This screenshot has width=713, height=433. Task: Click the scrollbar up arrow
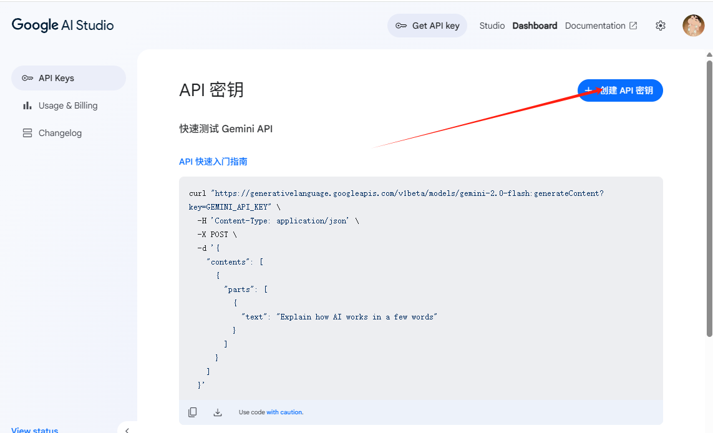[x=709, y=54]
